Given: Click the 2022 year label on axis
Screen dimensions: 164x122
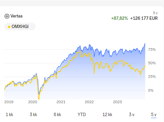Looking at the screenshot, I should pyautogui.click(x=89, y=102).
